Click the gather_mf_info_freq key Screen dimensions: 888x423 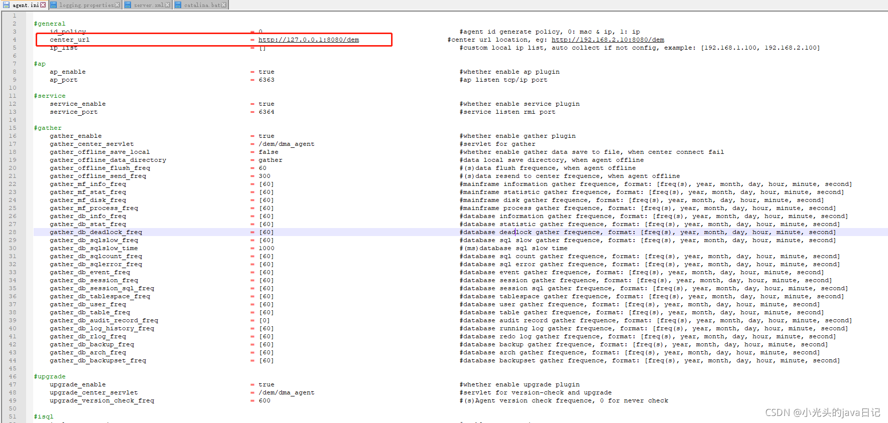pyautogui.click(x=88, y=184)
